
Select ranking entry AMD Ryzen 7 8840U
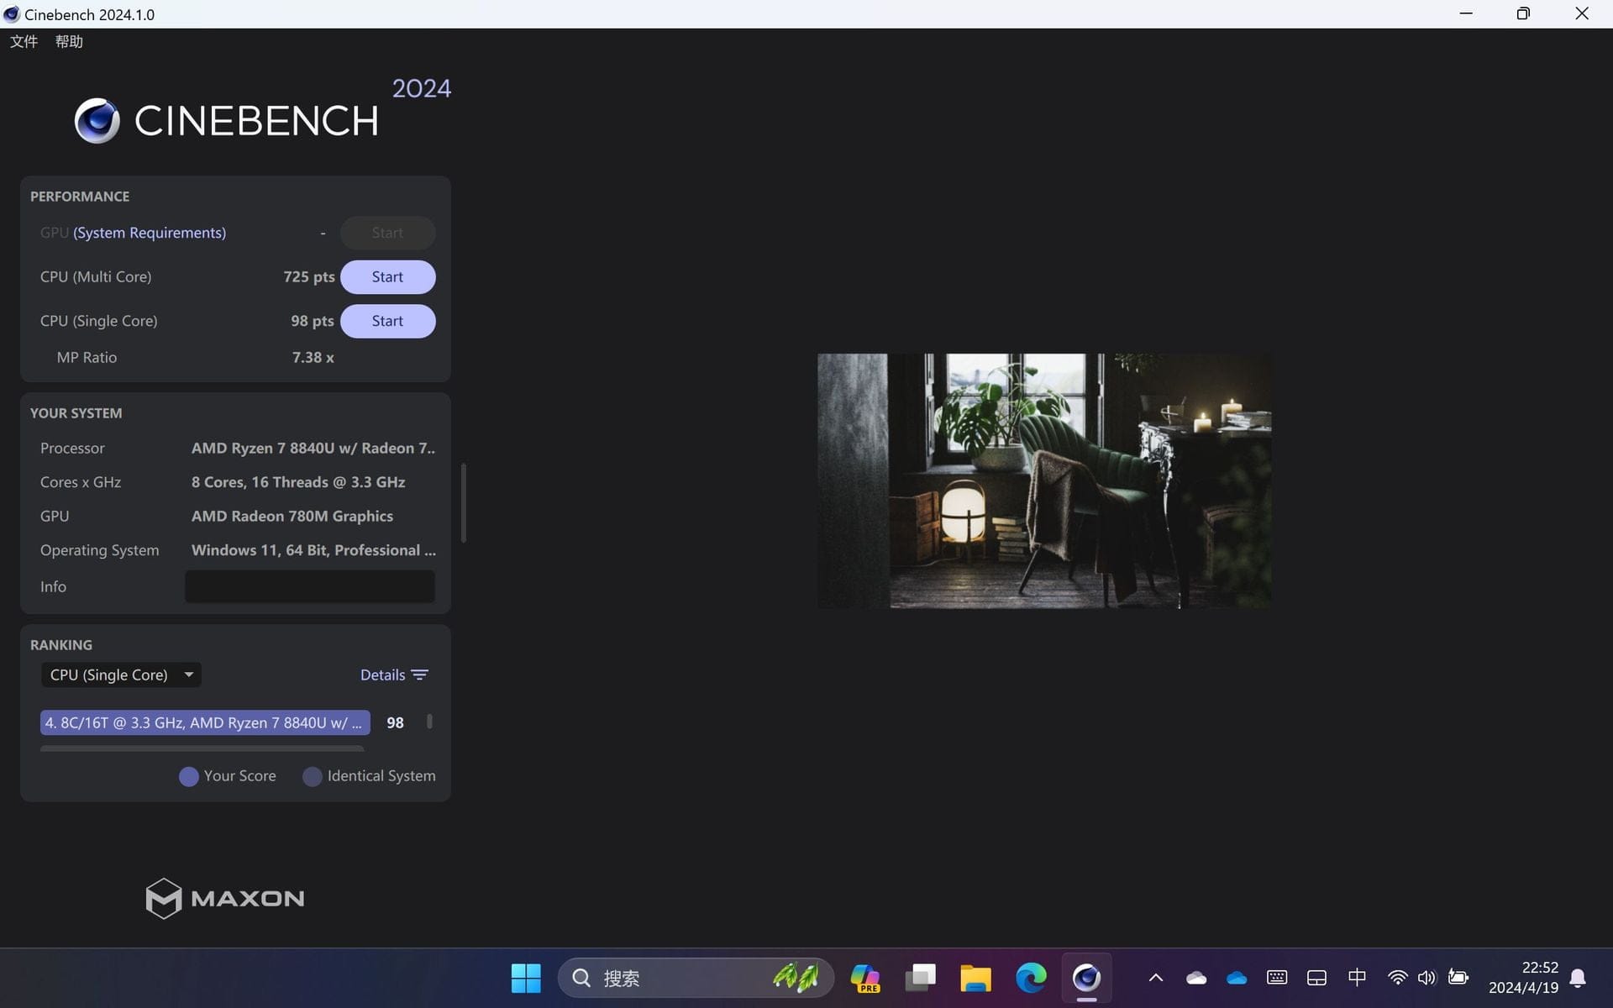205,722
